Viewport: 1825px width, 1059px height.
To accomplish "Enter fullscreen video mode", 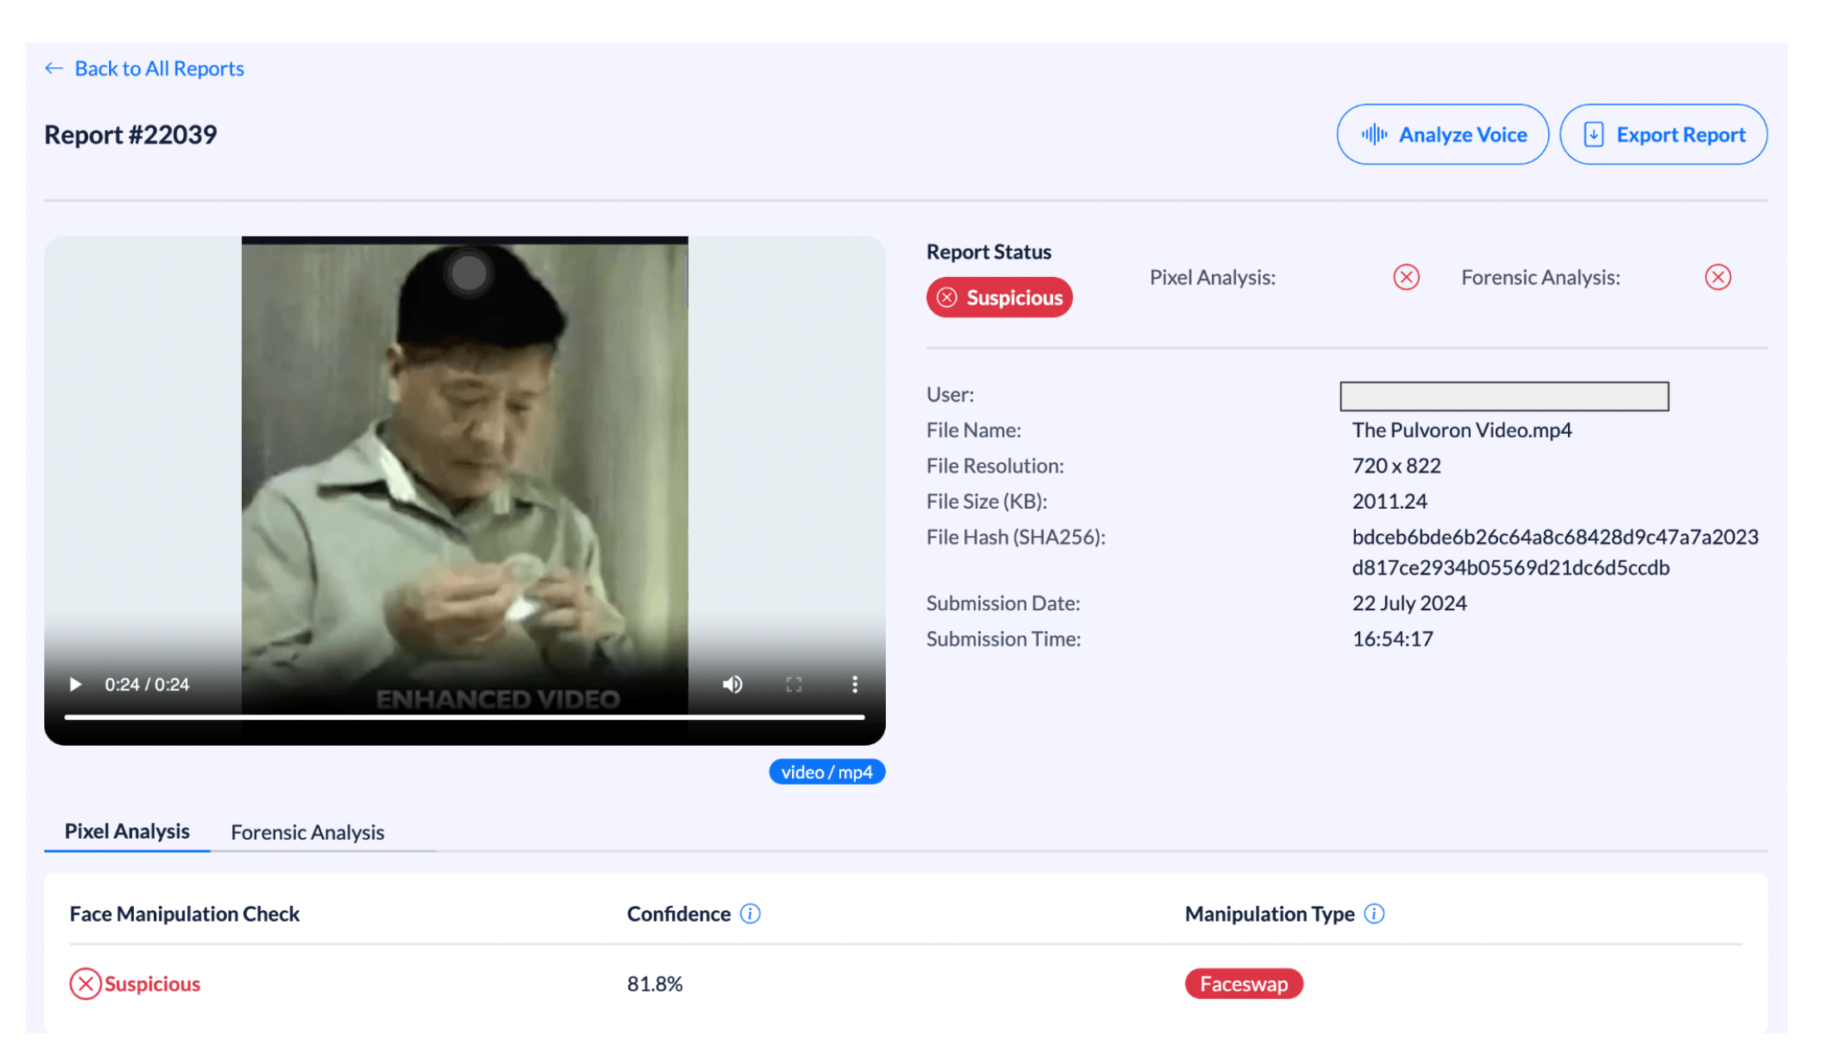I will click(x=794, y=684).
